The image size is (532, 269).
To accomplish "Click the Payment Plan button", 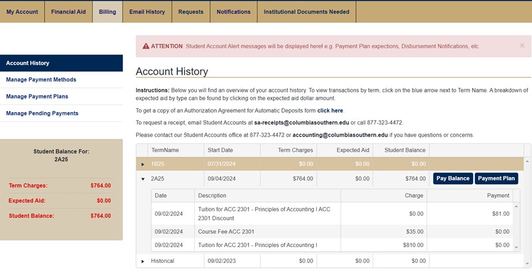I will click(496, 178).
